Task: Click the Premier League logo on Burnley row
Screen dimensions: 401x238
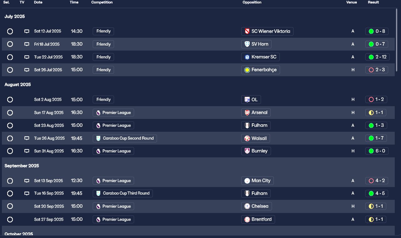Action: click(98, 151)
